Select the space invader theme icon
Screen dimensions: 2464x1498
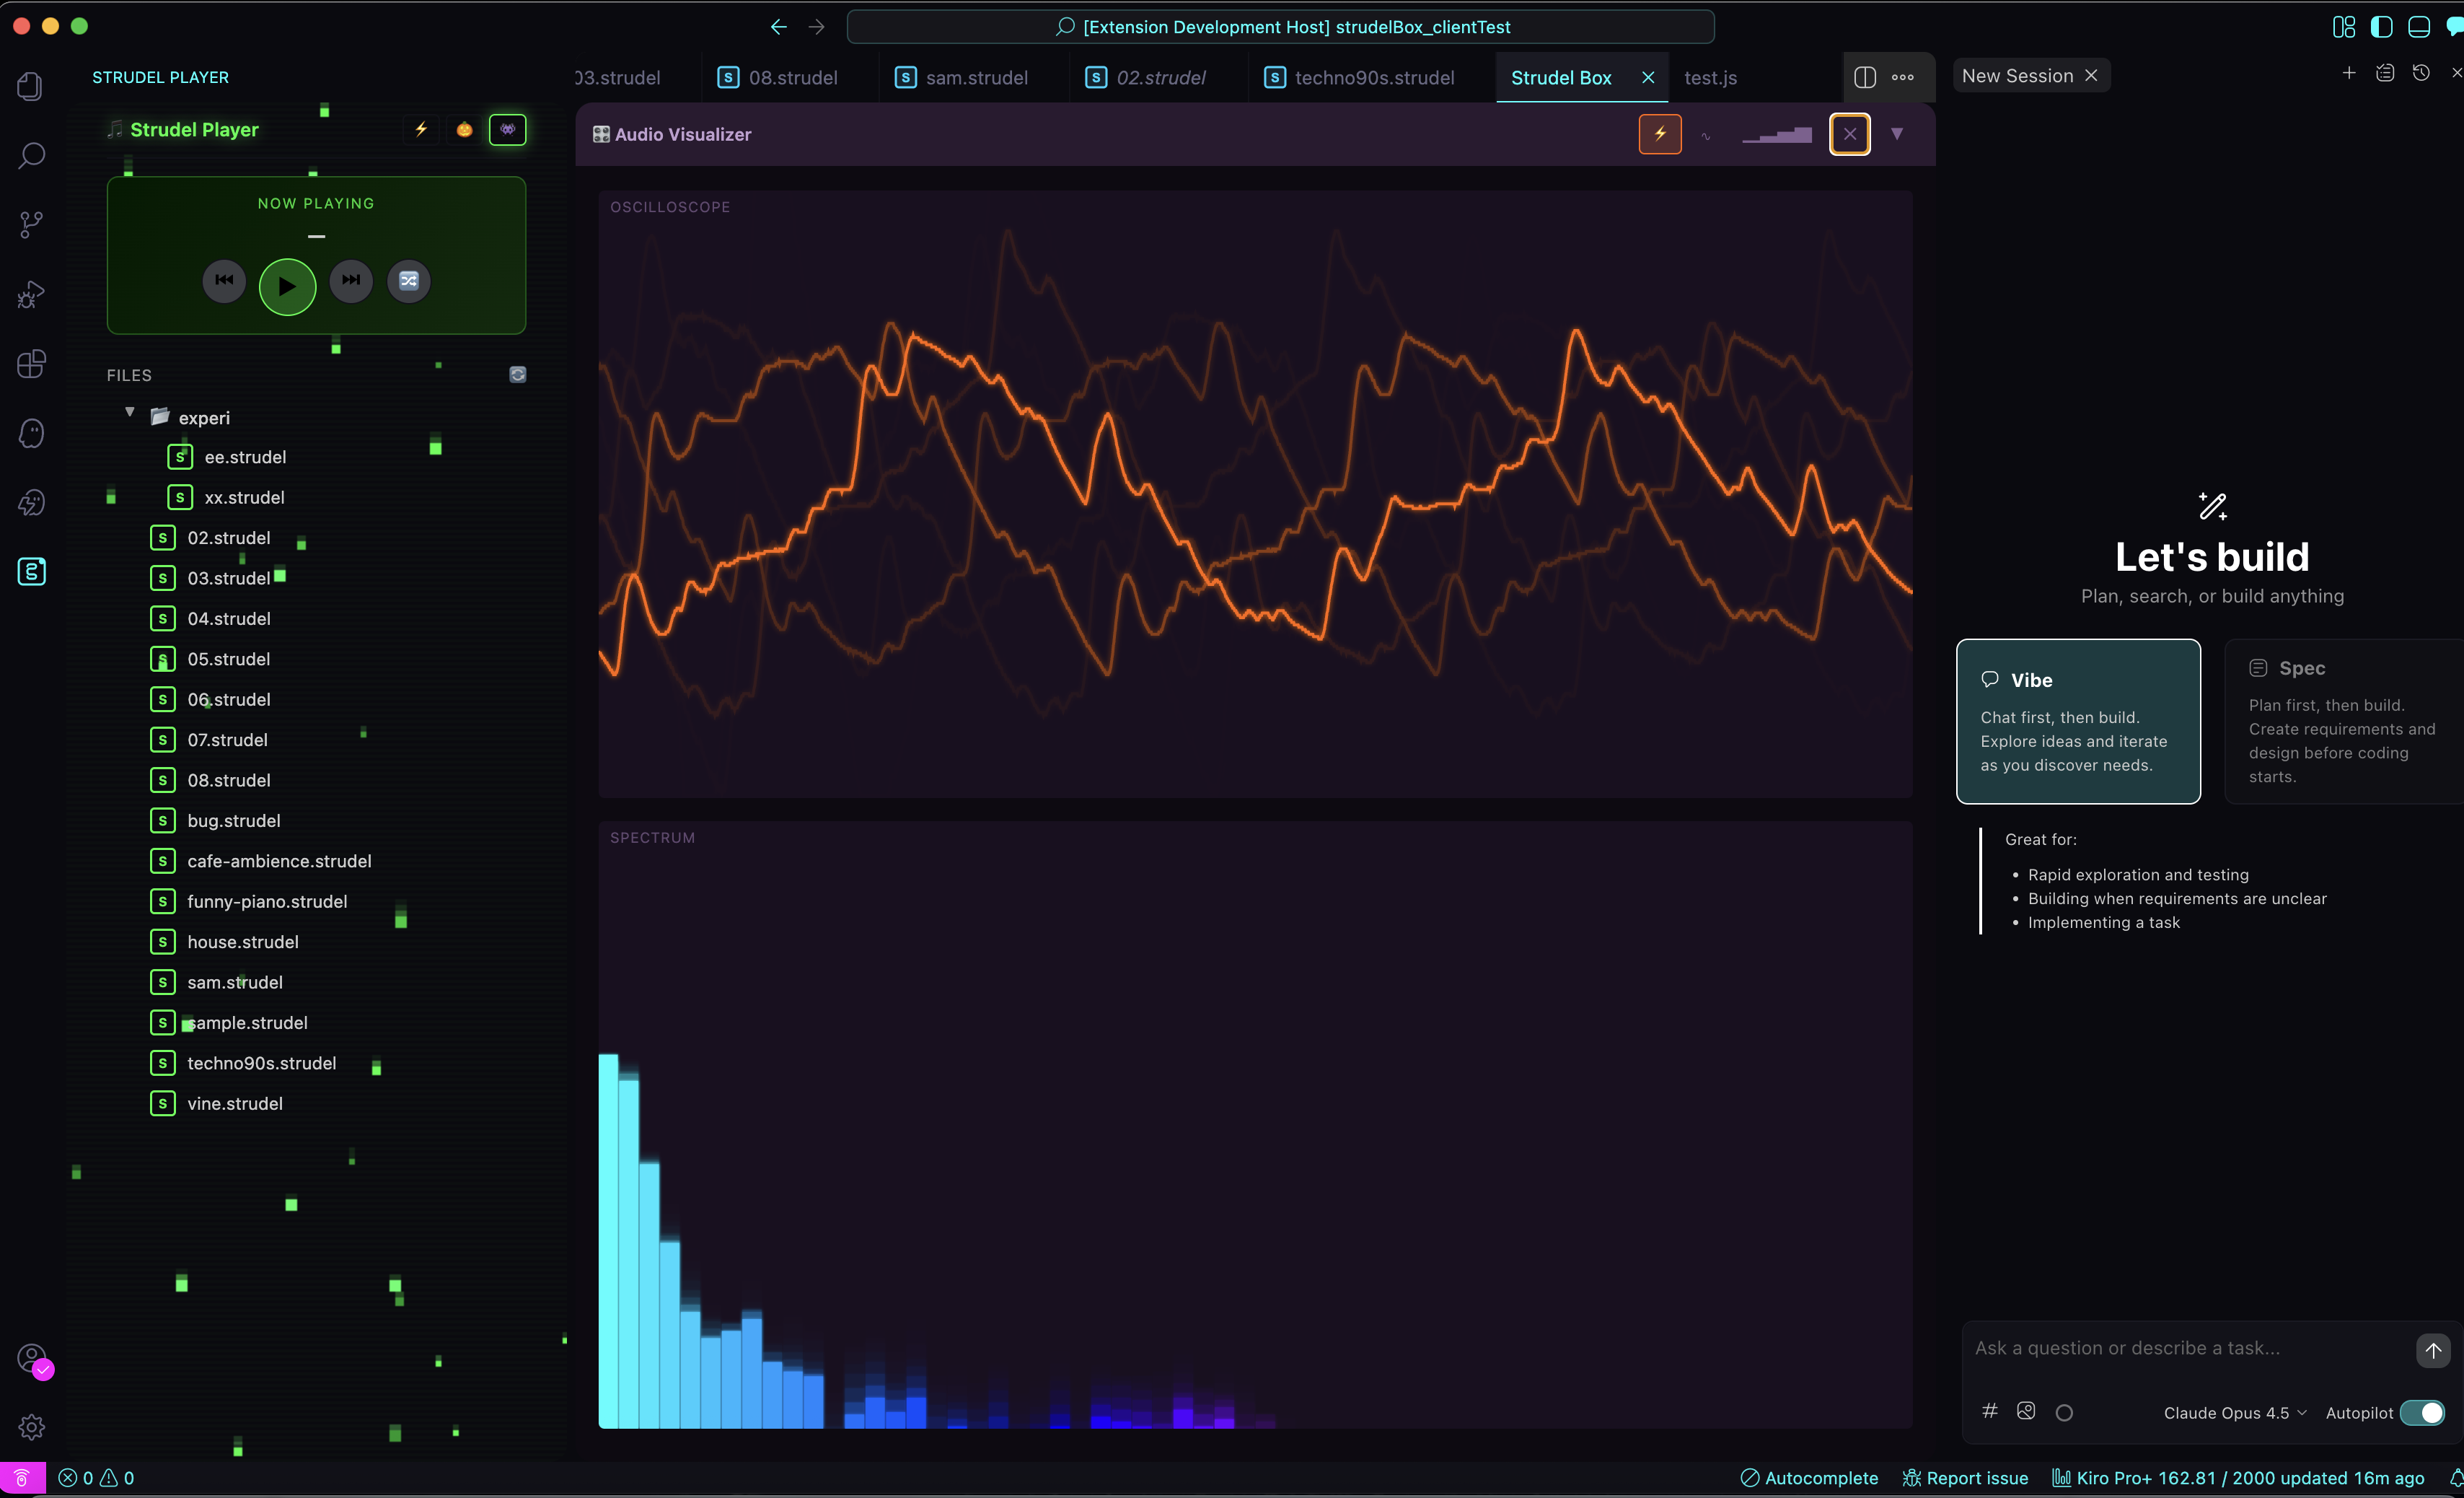[507, 130]
